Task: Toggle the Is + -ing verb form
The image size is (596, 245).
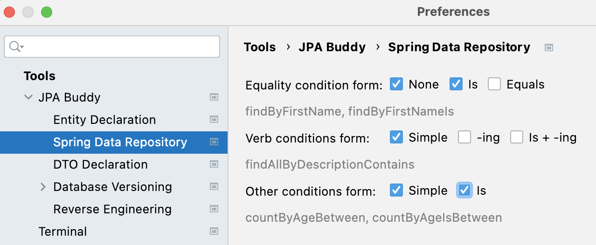Action: [x=517, y=137]
